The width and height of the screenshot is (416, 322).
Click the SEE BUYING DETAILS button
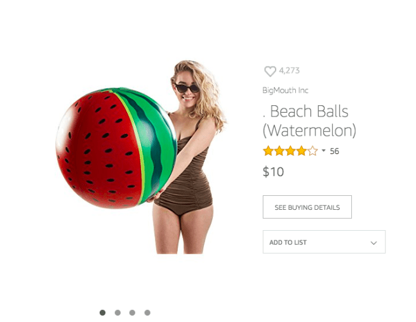307,207
